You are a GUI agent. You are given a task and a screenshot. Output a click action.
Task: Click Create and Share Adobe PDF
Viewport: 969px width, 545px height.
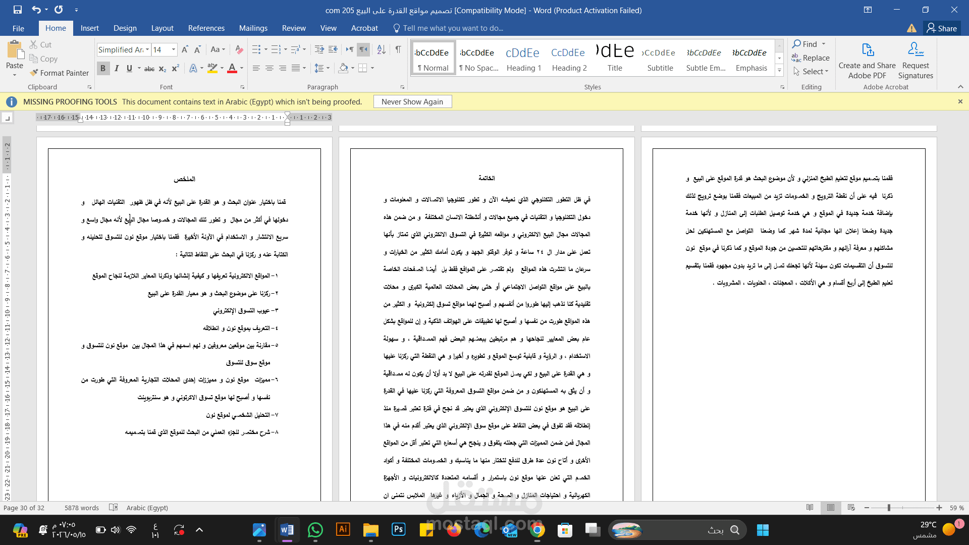pyautogui.click(x=867, y=61)
